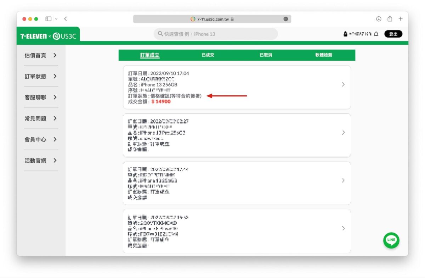Open the fourth order card chevron
The width and height of the screenshot is (425, 278).
pyautogui.click(x=343, y=228)
